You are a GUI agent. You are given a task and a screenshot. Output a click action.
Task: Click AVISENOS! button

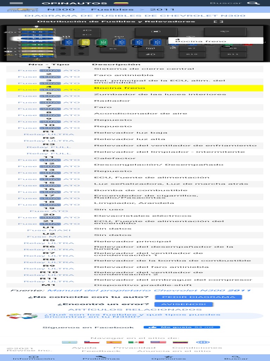[x=184, y=304]
